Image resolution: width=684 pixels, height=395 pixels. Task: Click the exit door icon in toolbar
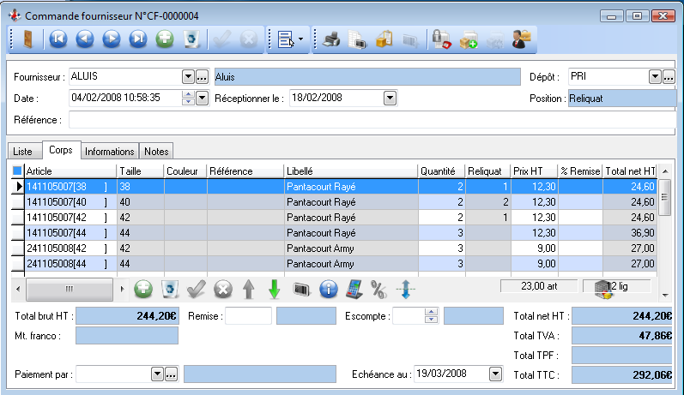tap(27, 39)
